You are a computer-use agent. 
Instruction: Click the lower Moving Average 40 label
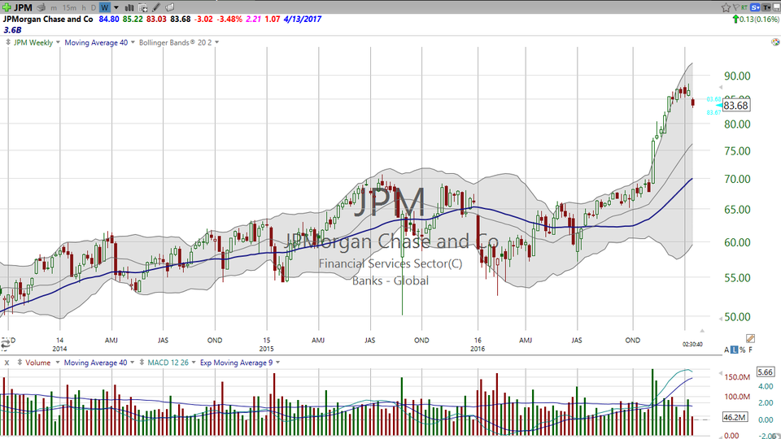pyautogui.click(x=96, y=363)
